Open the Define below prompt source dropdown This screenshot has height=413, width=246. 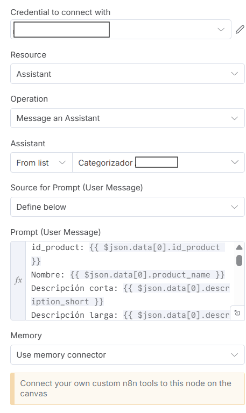point(128,207)
